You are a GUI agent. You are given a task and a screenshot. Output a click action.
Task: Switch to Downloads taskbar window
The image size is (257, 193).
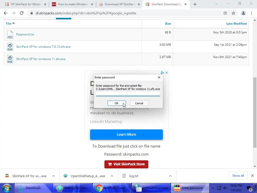[34, 188]
